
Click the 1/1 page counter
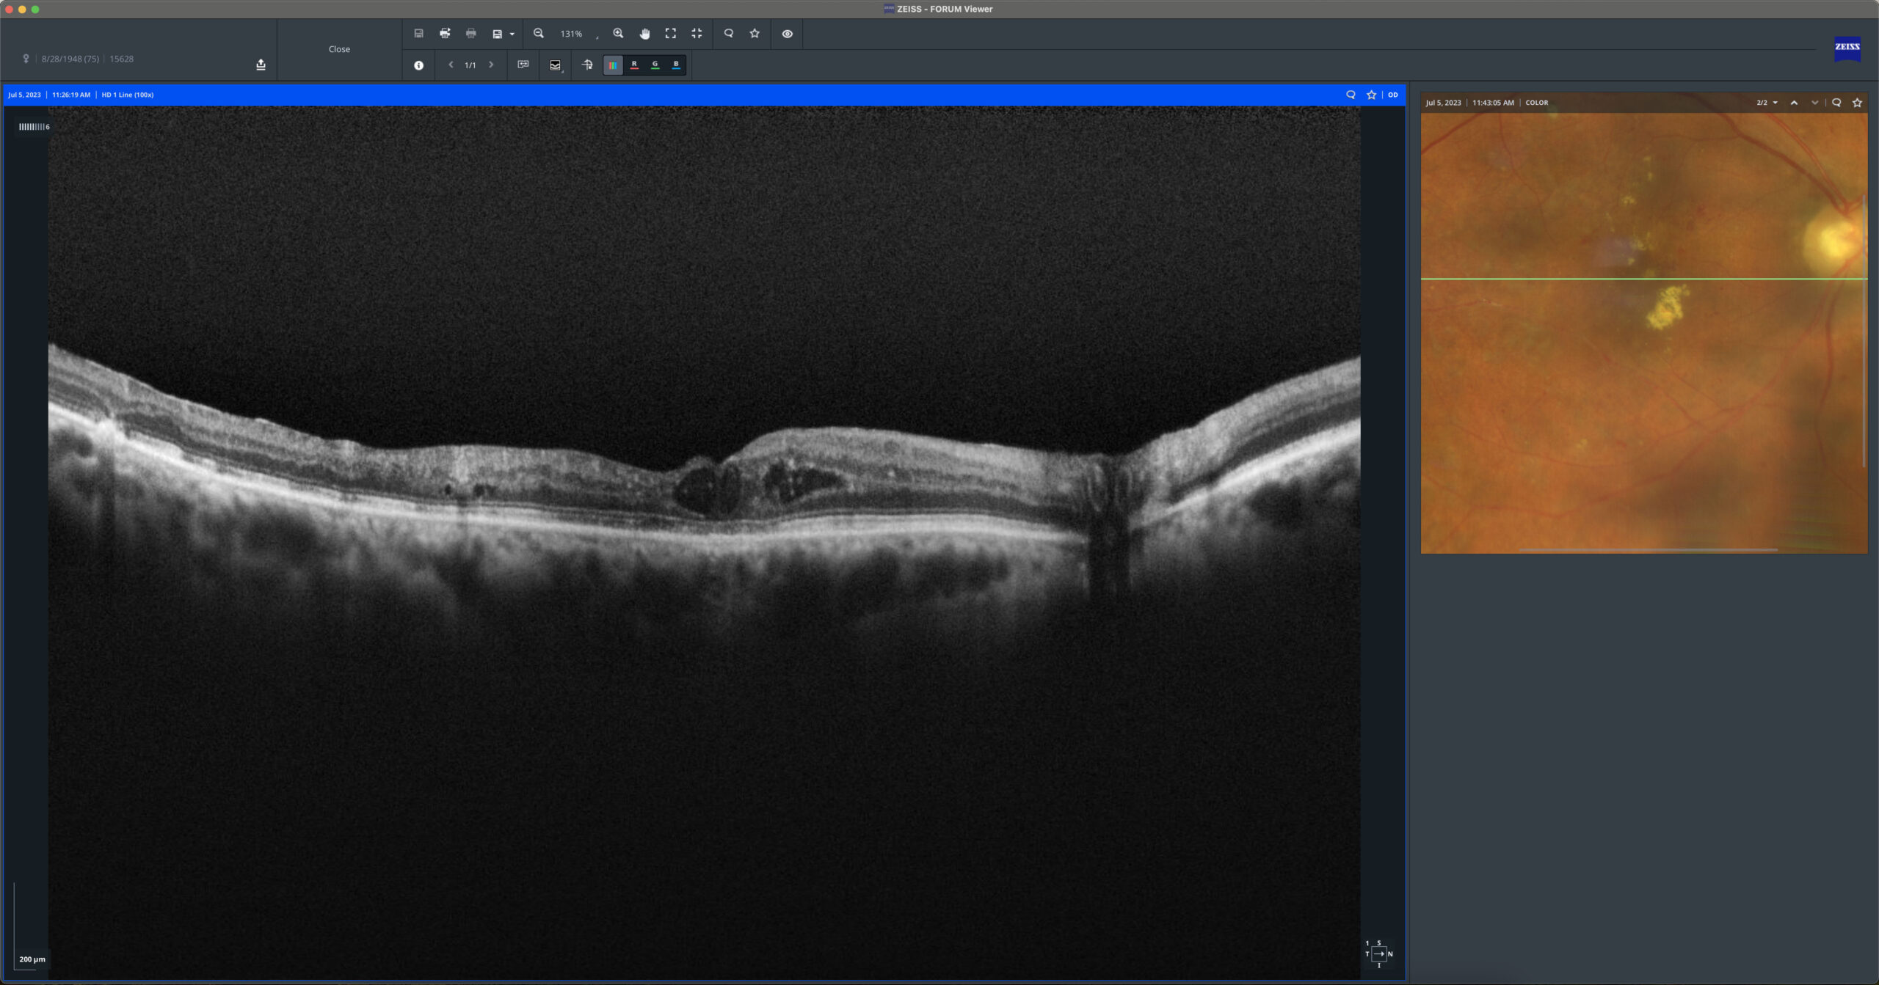click(x=470, y=65)
